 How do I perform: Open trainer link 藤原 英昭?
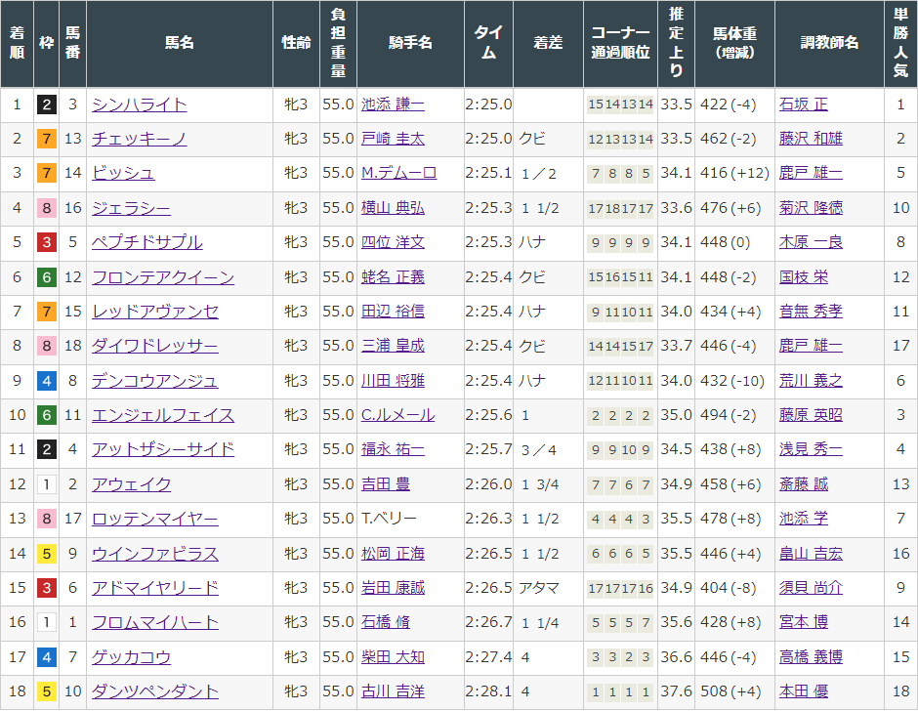(811, 415)
